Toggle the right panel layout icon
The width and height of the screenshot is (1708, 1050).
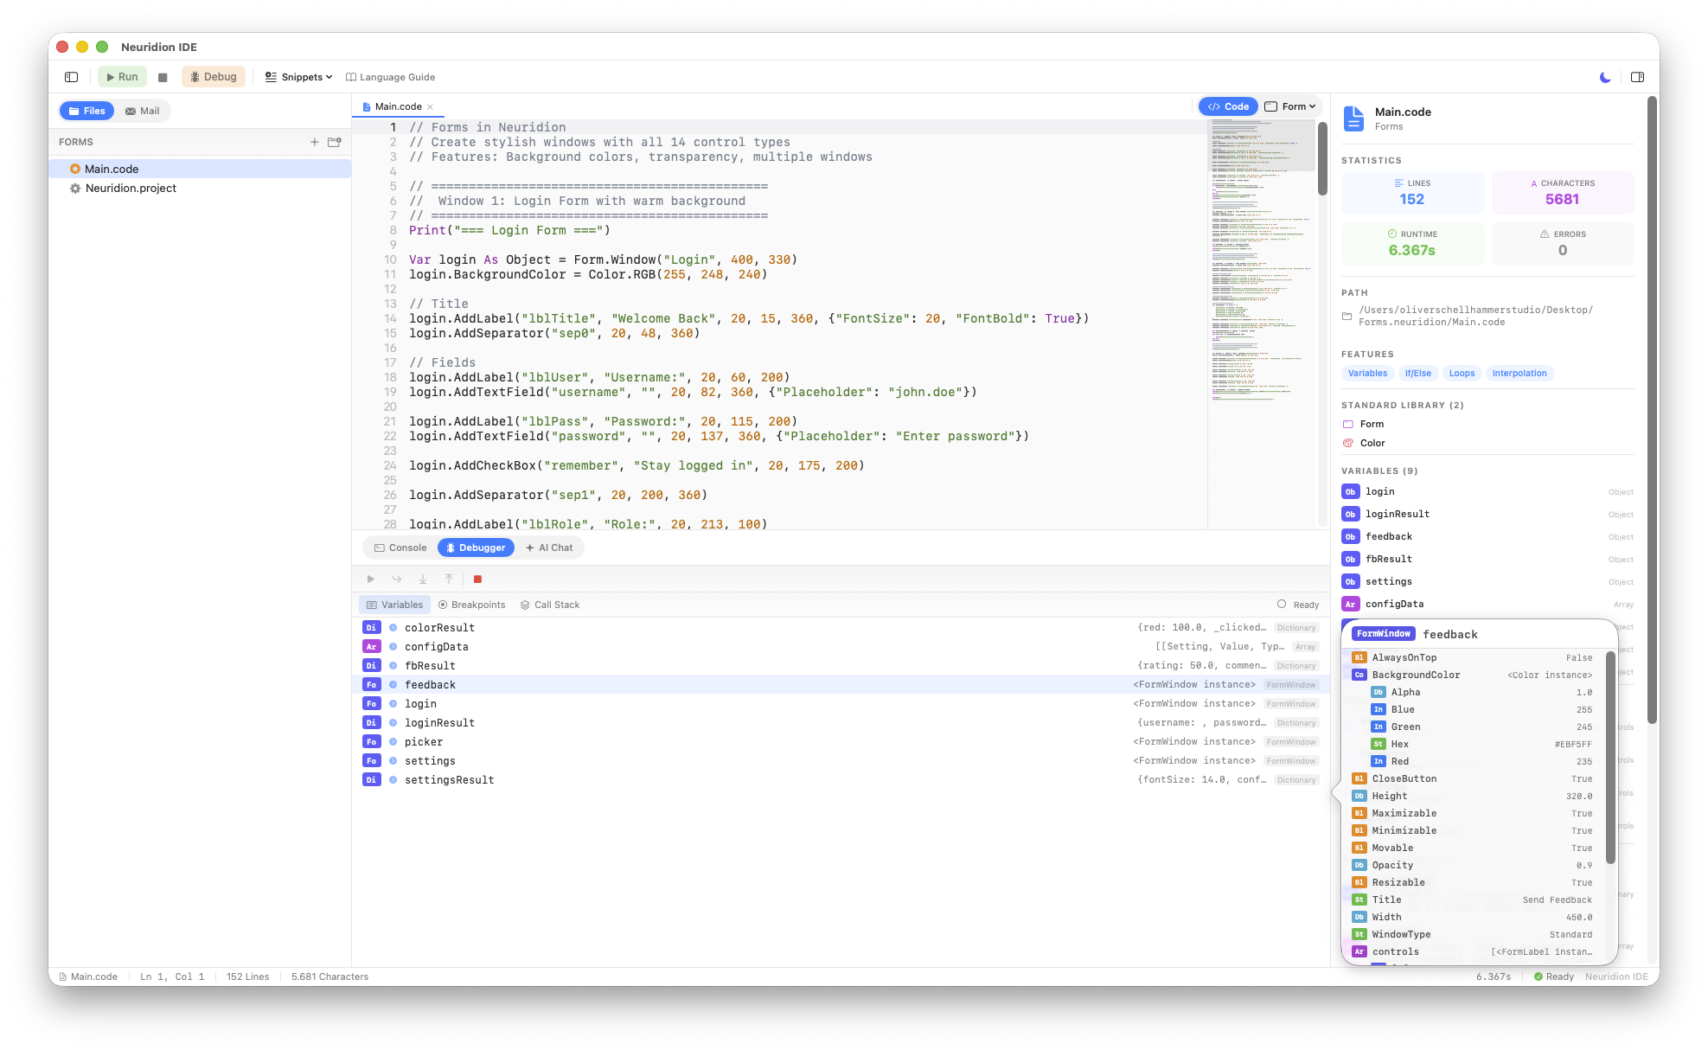1637,77
